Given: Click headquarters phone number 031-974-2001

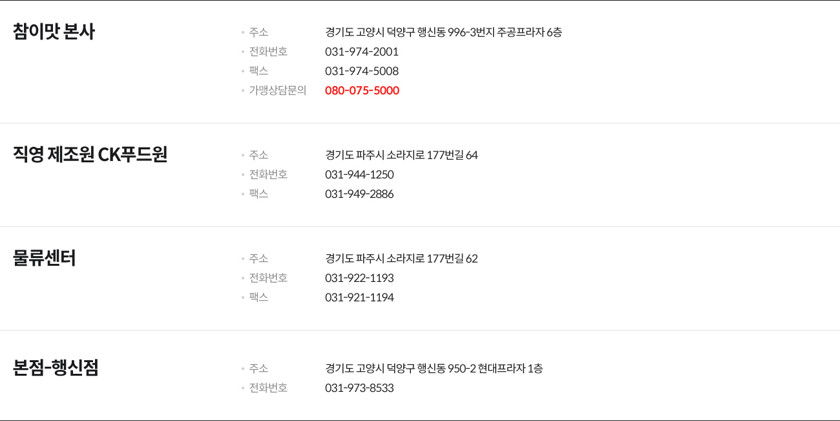Looking at the screenshot, I should [362, 51].
